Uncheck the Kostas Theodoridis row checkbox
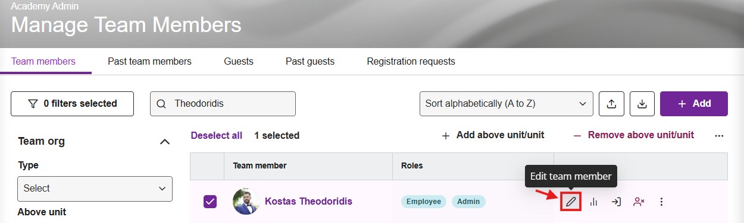This screenshot has height=223, width=744. [x=210, y=202]
